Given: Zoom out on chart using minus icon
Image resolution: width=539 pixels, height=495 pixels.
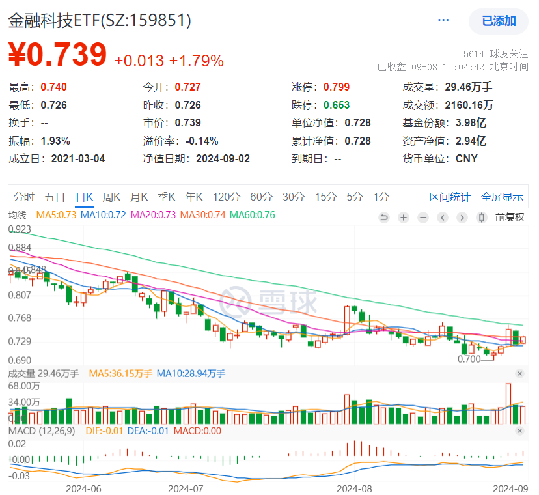Looking at the screenshot, I should [x=423, y=218].
